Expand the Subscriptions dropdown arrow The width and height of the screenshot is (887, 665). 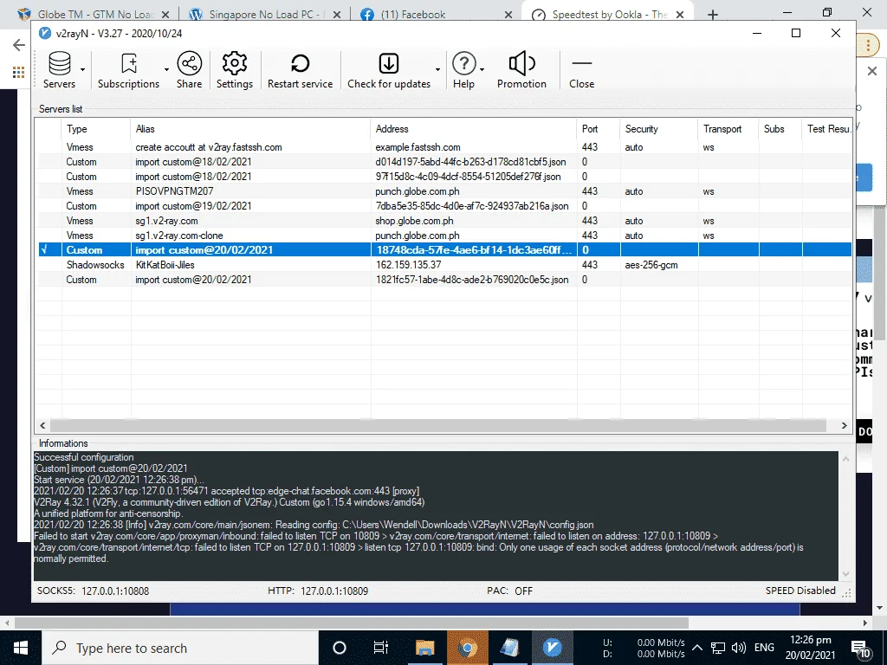(166, 70)
